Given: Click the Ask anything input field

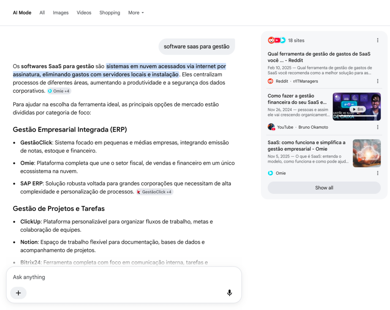Looking at the screenshot, I should click(124, 277).
